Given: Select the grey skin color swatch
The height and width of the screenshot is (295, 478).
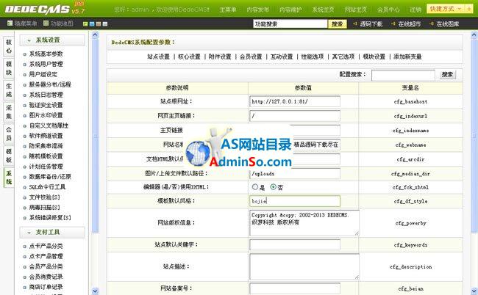Looking at the screenshot, I should click(x=105, y=24).
